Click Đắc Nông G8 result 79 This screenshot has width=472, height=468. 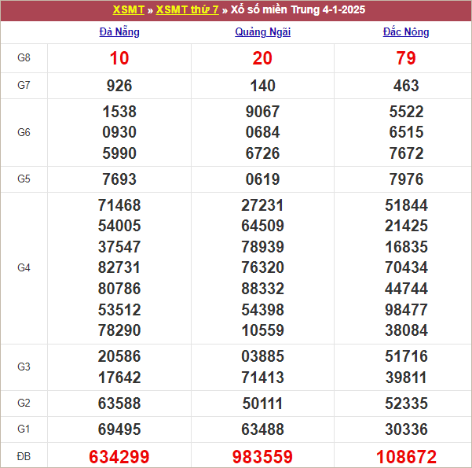pos(406,58)
